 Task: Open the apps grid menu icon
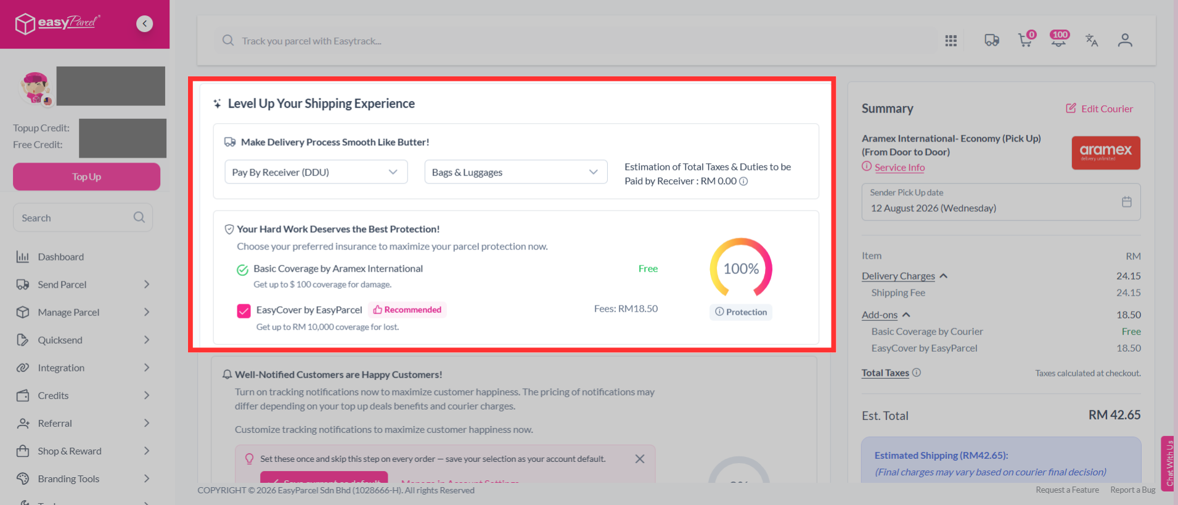pos(951,41)
